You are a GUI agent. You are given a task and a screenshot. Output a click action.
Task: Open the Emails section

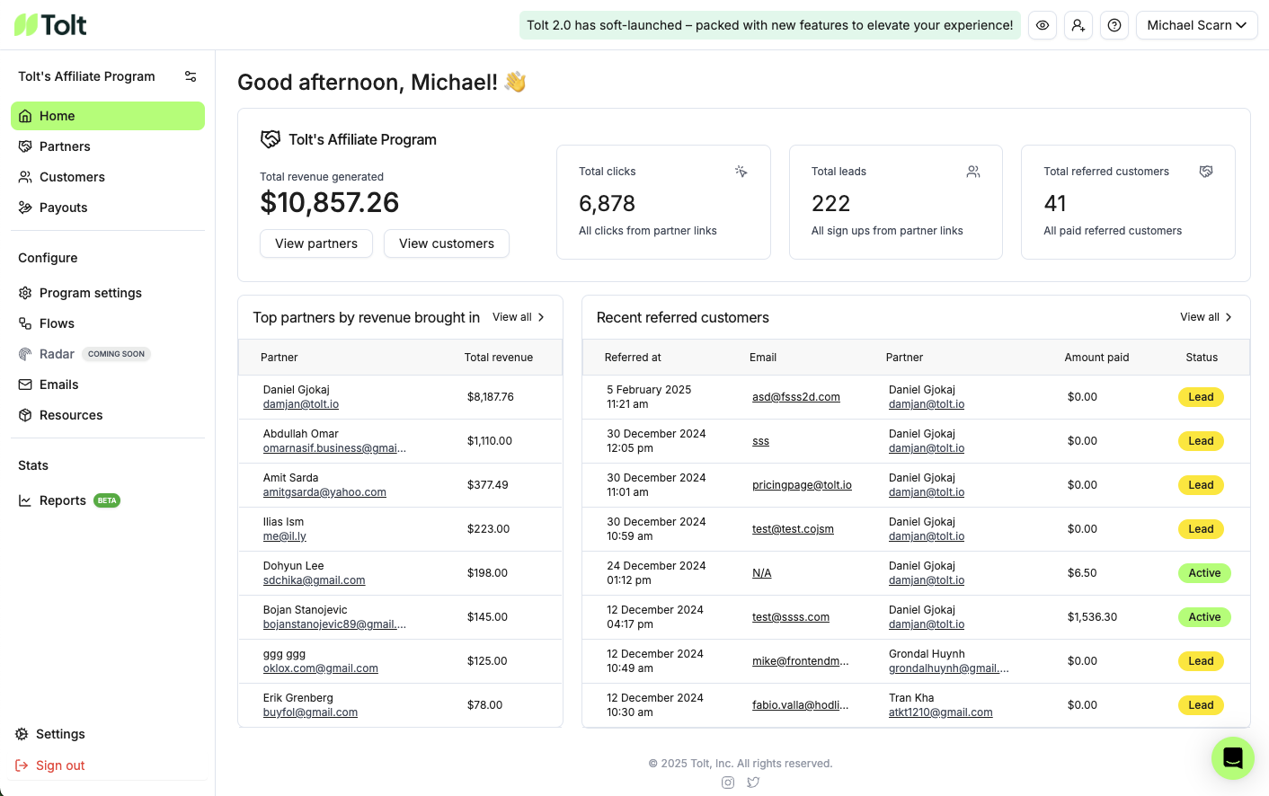58,384
